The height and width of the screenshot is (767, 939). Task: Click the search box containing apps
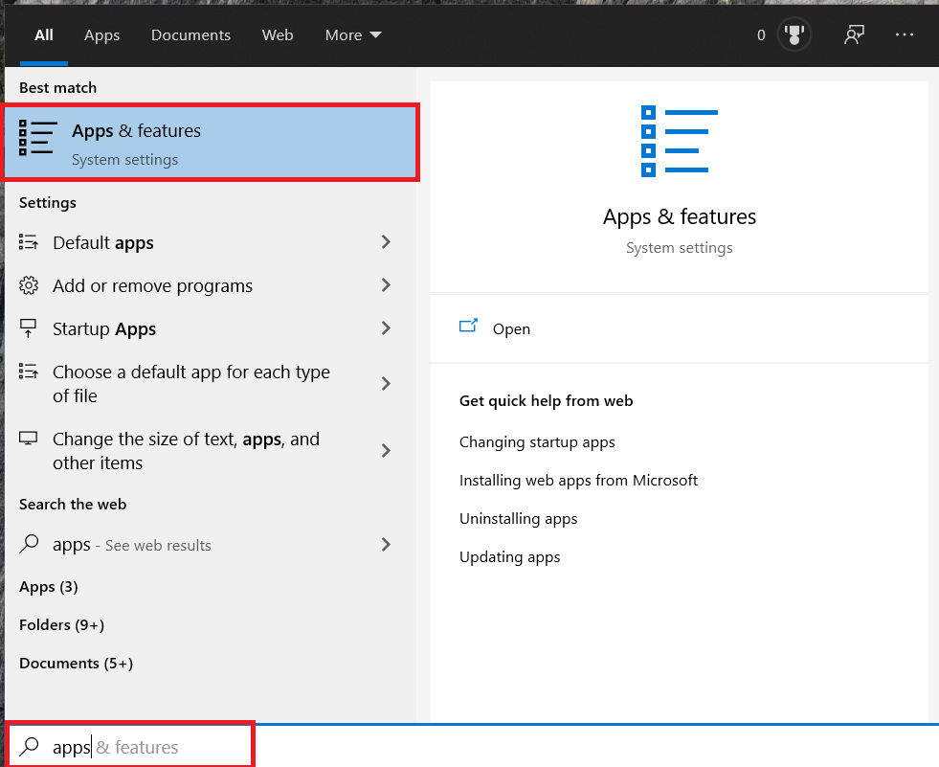tap(134, 747)
